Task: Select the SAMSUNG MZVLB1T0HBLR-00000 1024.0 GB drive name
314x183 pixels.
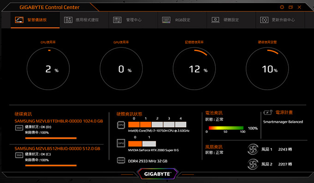Action: coord(59,121)
